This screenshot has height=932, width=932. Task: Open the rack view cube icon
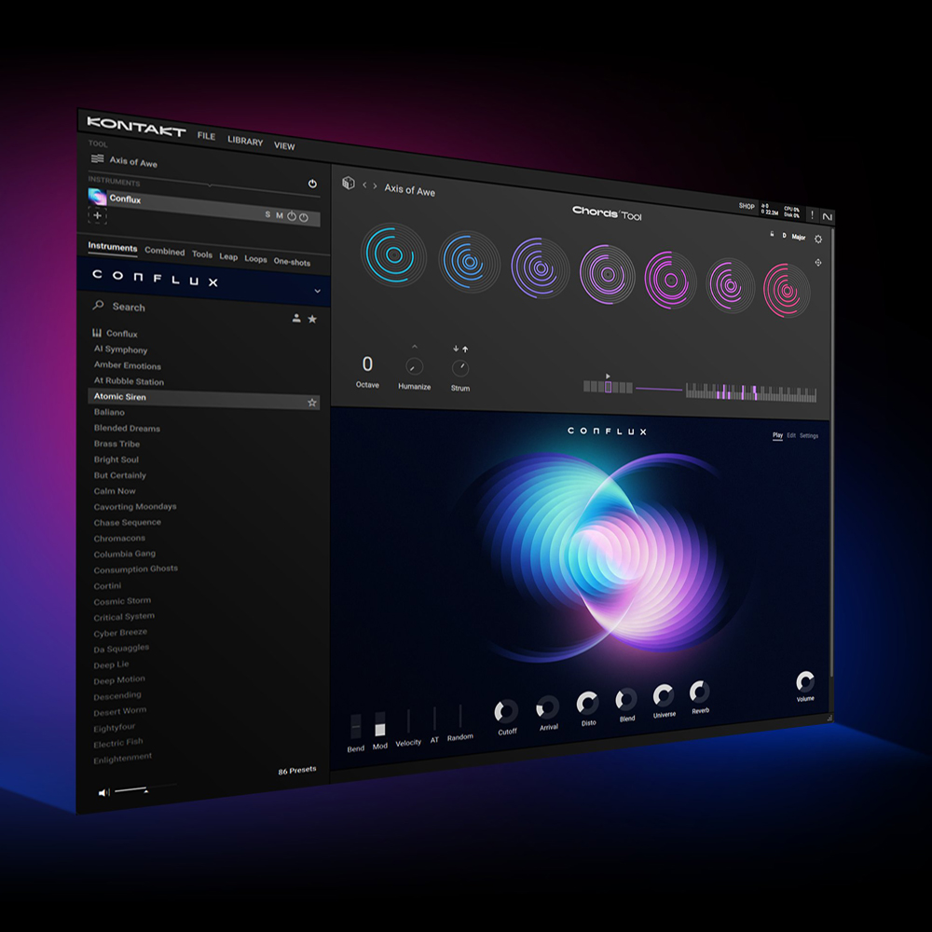pyautogui.click(x=349, y=183)
